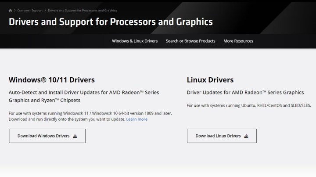Screen dimensions: 316x177
Task: Open the Customer Support breadcrumb link
Action: [30, 10]
